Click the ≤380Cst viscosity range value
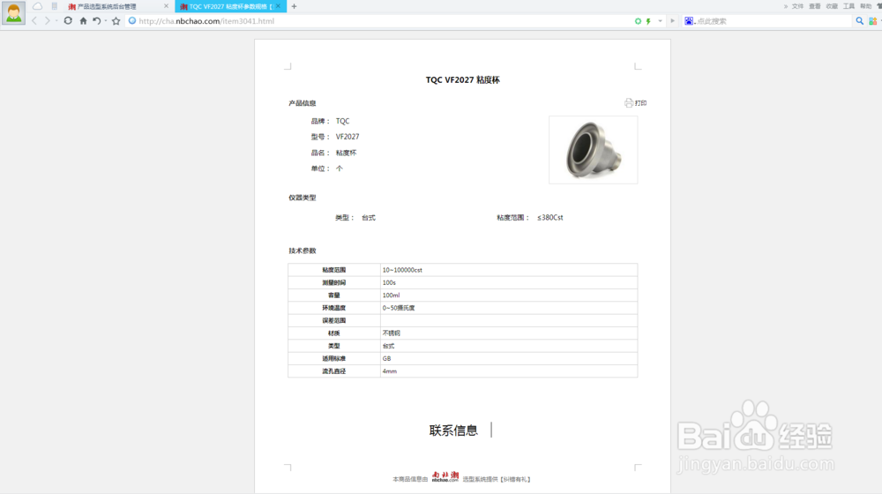The height and width of the screenshot is (494, 882). click(549, 218)
